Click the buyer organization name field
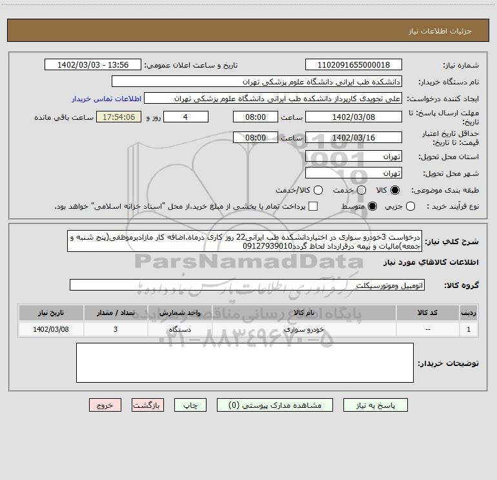Viewport: 497px width, 480px height. 257,82
